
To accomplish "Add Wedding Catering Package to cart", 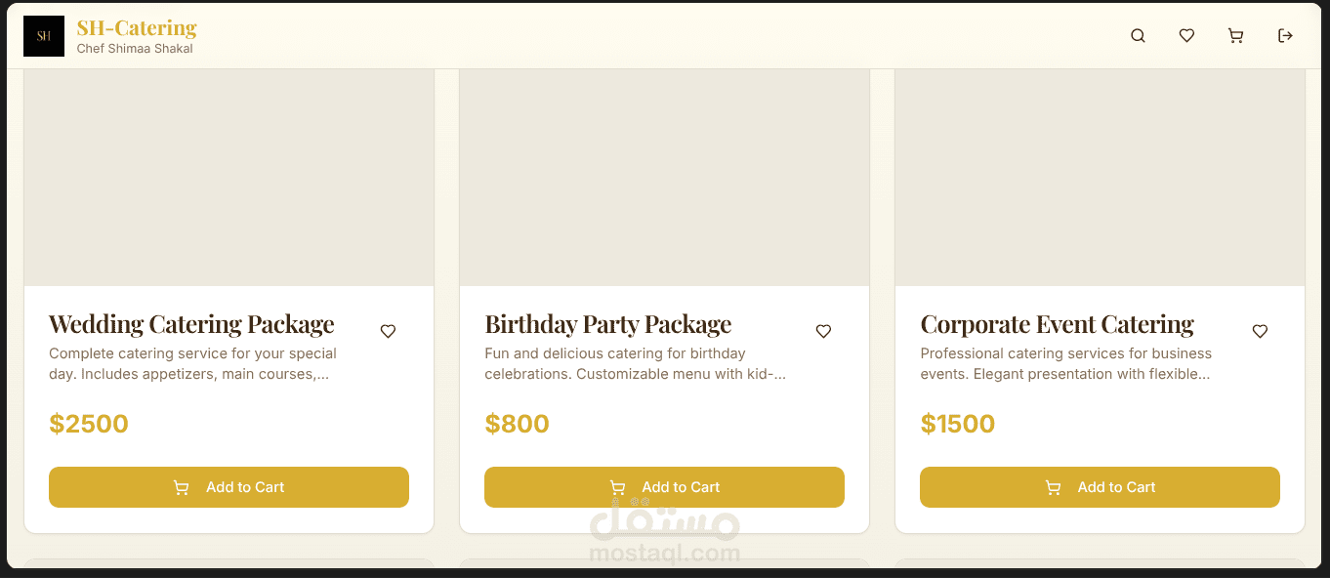I will [229, 487].
